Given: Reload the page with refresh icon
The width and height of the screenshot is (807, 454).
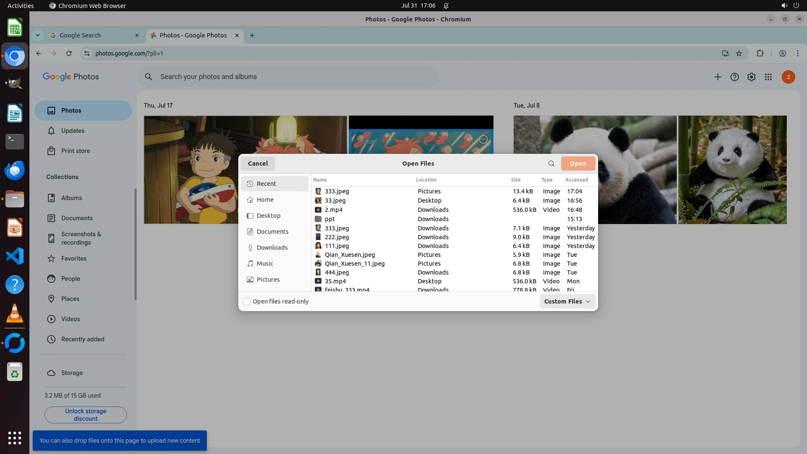Looking at the screenshot, I should click(69, 53).
